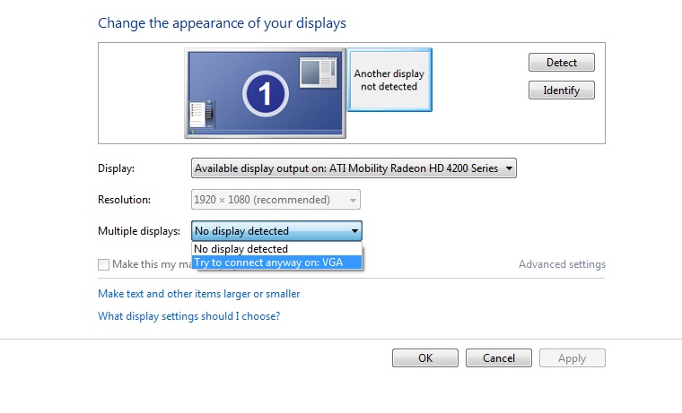This screenshot has width=682, height=413.
Task: Confirm with the OK button
Action: (425, 357)
